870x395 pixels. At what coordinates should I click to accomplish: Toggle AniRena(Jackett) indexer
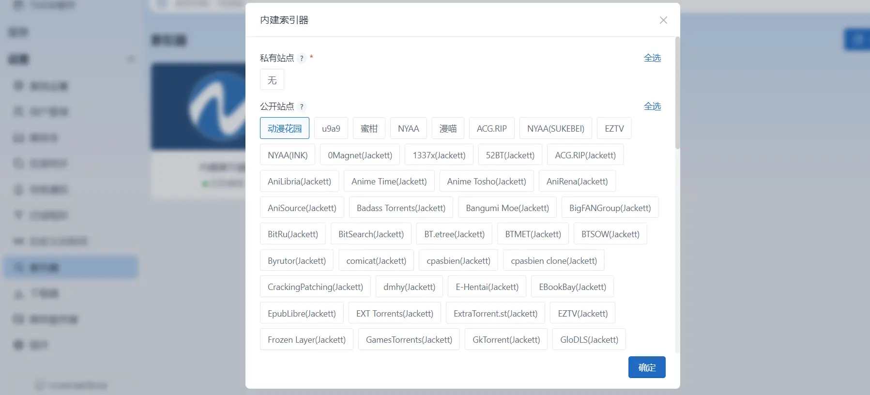pos(577,181)
